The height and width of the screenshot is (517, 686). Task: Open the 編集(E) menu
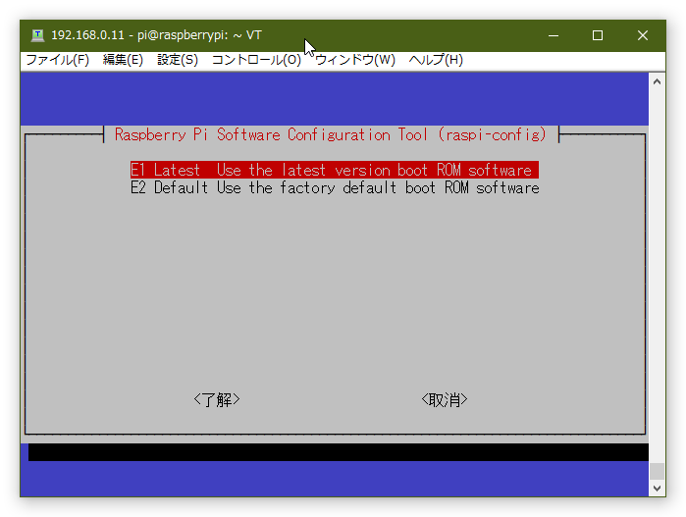point(123,60)
